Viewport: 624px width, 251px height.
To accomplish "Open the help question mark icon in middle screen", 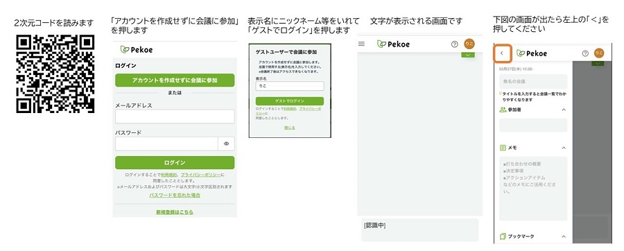I will click(454, 44).
